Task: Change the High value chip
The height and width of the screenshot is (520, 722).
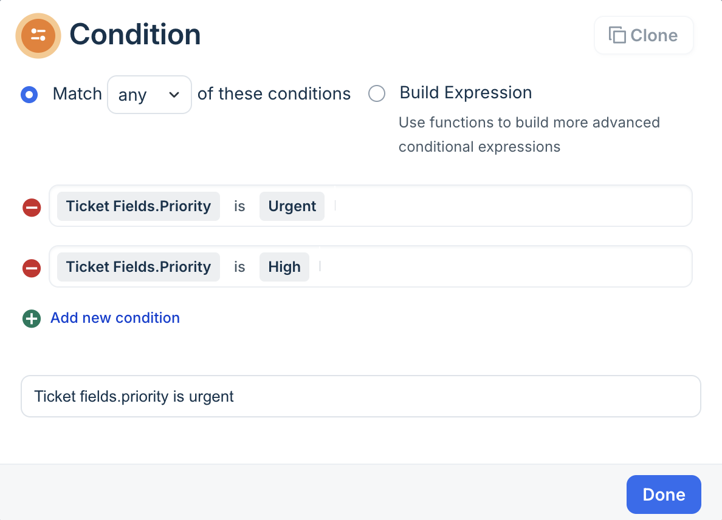Action: click(284, 267)
